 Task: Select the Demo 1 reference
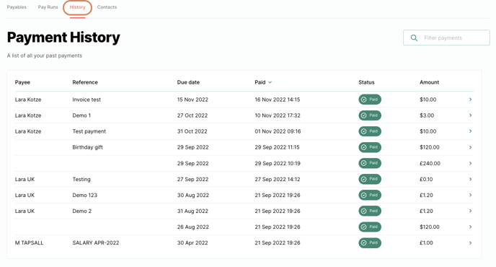[x=81, y=115]
